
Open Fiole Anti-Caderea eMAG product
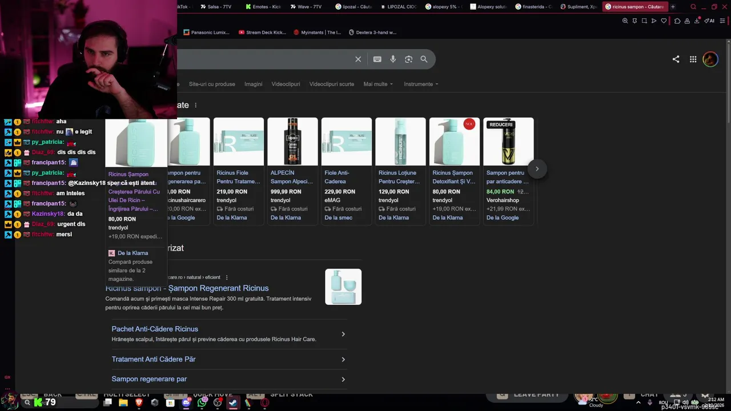[346, 171]
